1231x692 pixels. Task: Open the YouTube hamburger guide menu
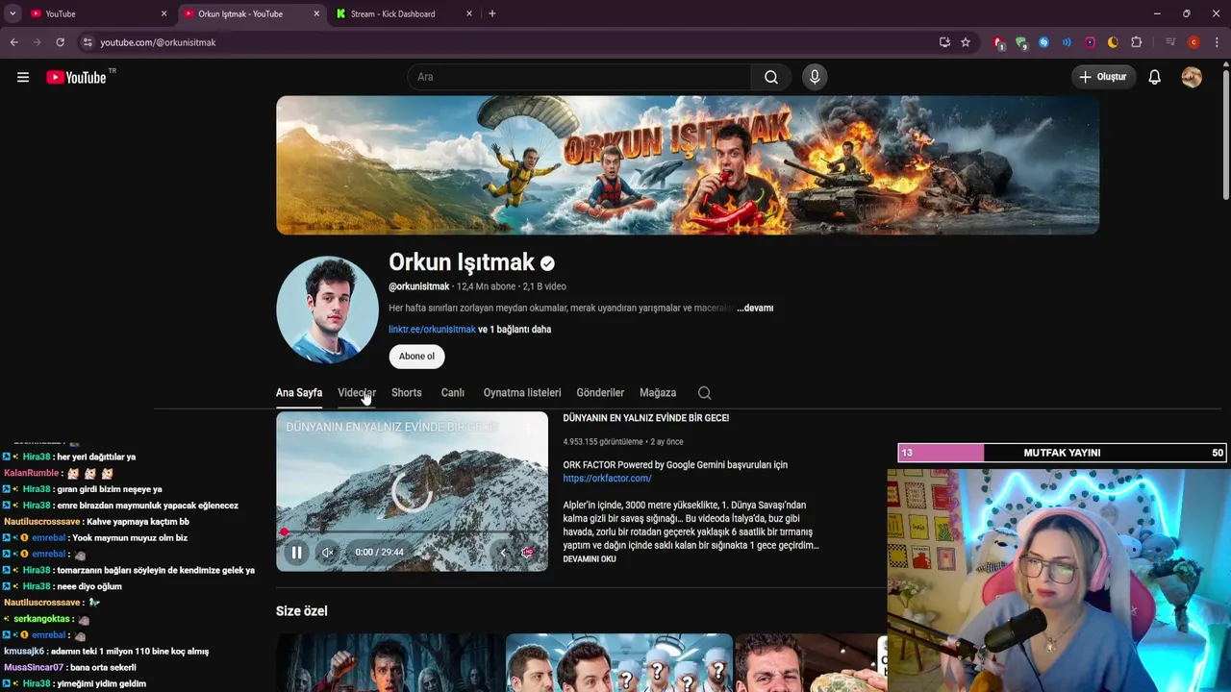coord(23,77)
